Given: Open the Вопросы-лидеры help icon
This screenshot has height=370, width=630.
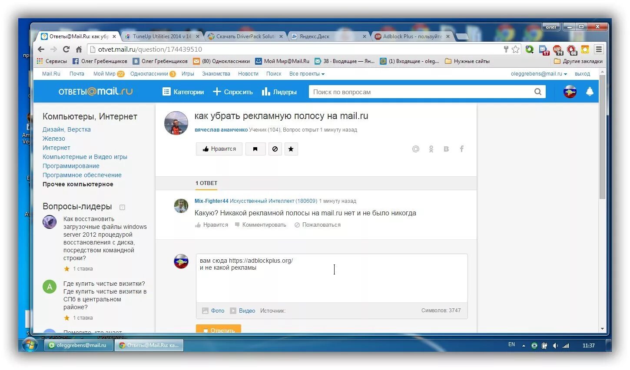Looking at the screenshot, I should [x=122, y=207].
